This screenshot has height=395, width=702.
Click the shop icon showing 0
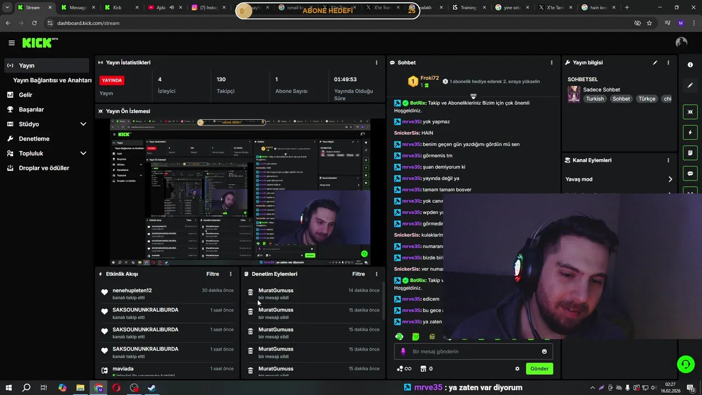pyautogui.click(x=426, y=369)
